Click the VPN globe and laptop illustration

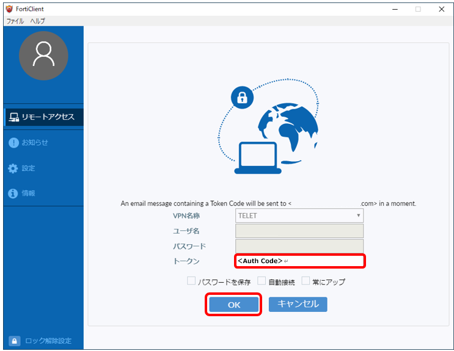[x=268, y=126]
